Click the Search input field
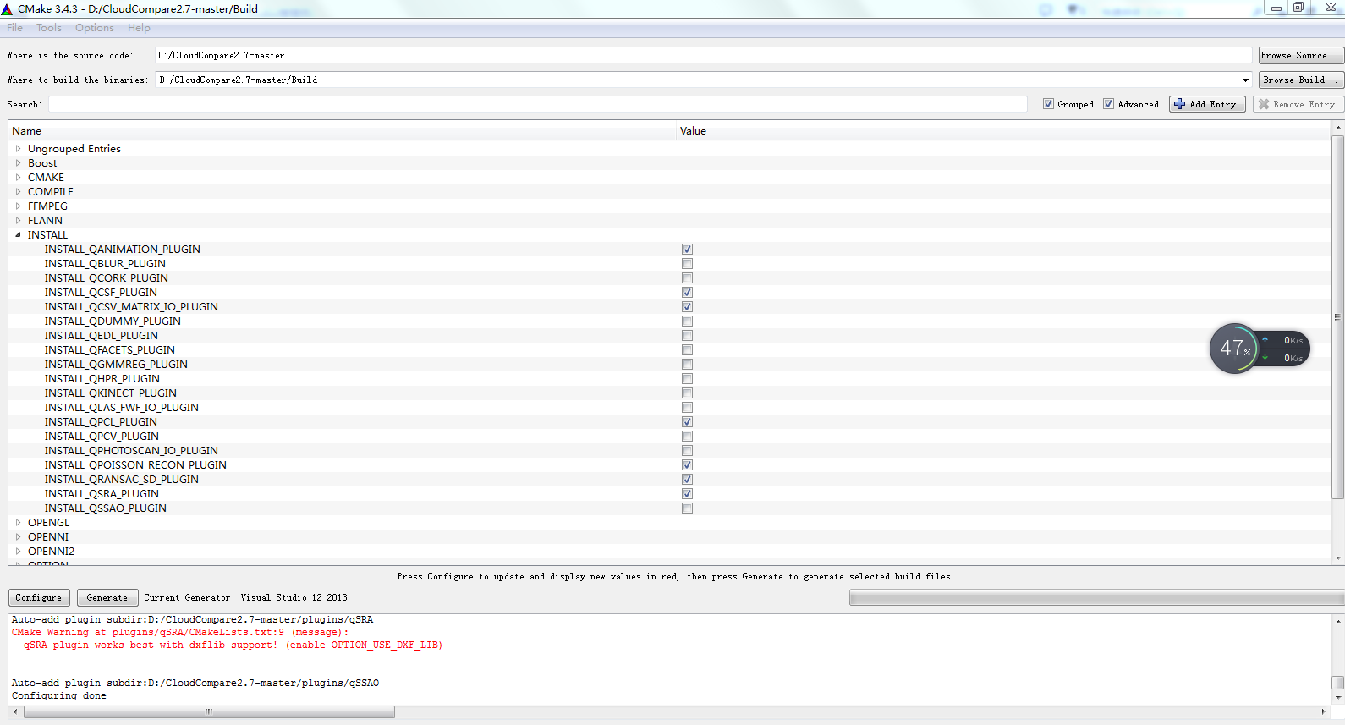This screenshot has width=1345, height=725. tap(538, 104)
